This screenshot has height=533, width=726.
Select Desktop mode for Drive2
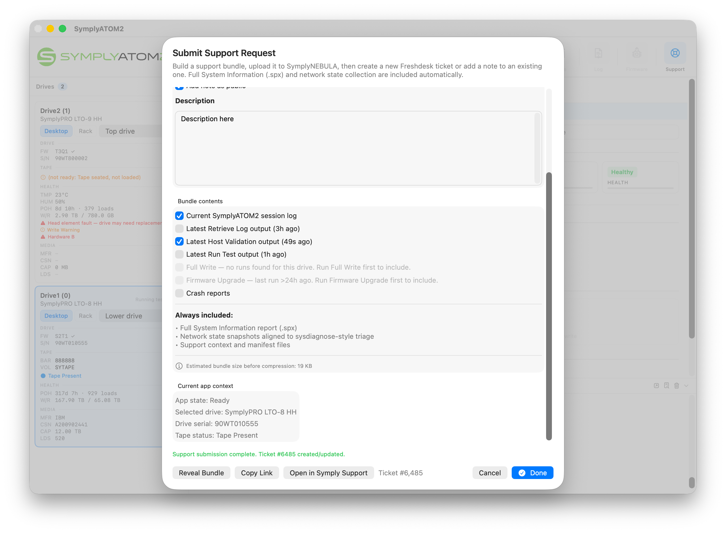point(56,131)
